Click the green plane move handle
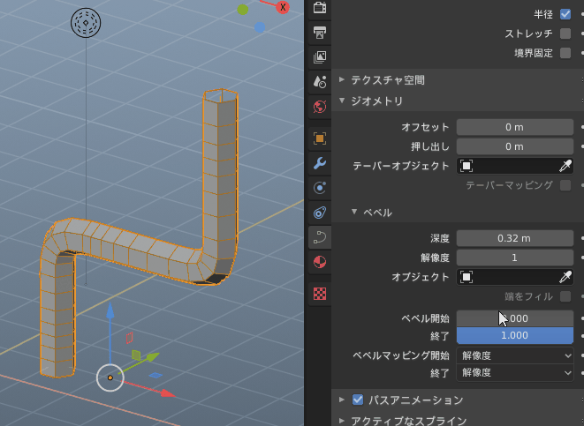584x426 pixels. (x=136, y=355)
